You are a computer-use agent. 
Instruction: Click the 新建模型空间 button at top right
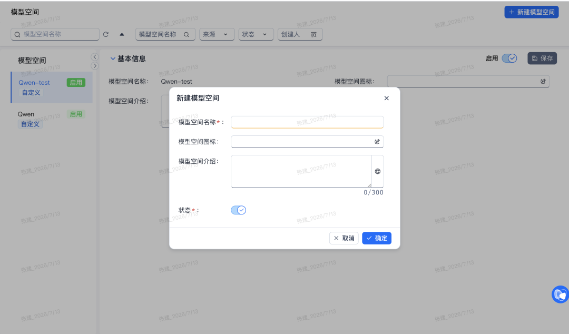(x=531, y=12)
